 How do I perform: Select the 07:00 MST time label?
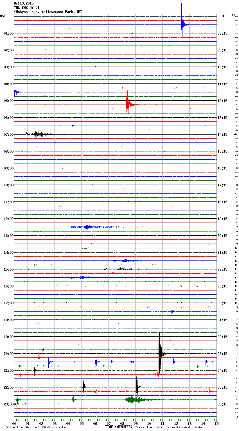pos(9,135)
